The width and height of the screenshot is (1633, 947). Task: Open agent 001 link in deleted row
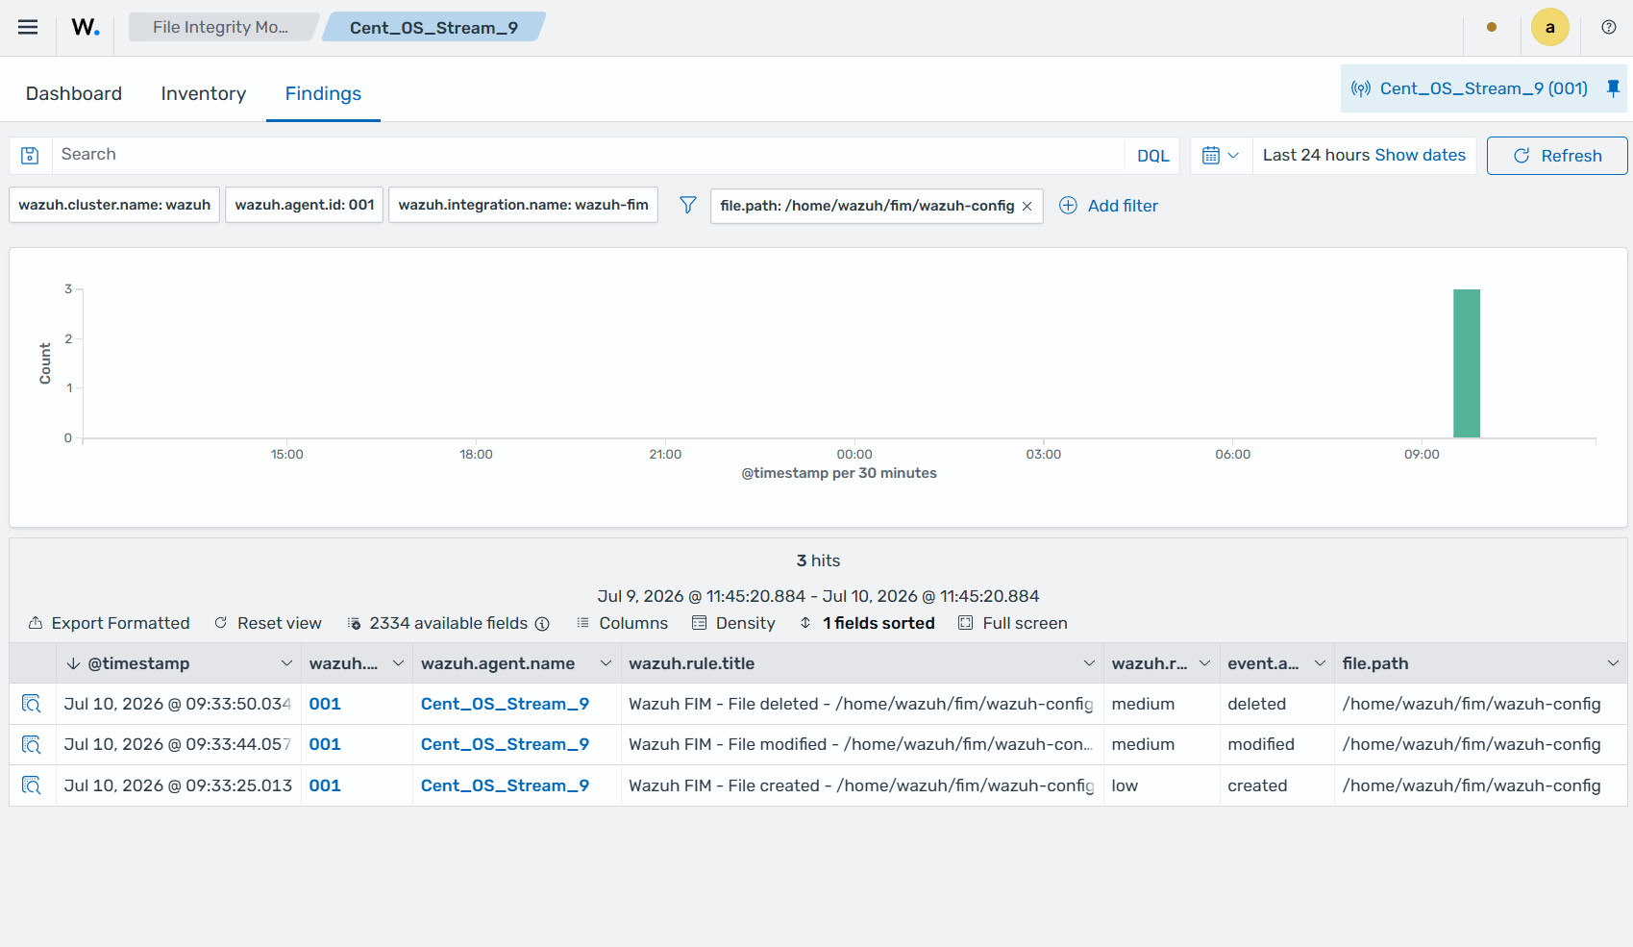325,704
